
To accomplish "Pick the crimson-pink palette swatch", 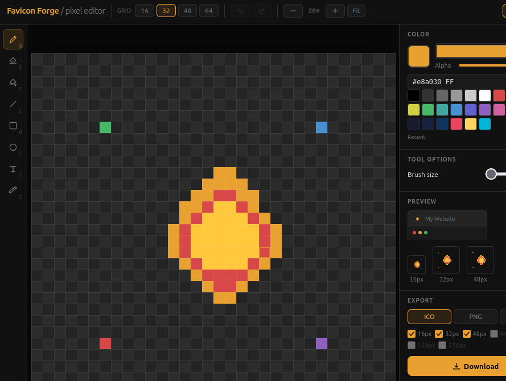I will click(x=456, y=124).
